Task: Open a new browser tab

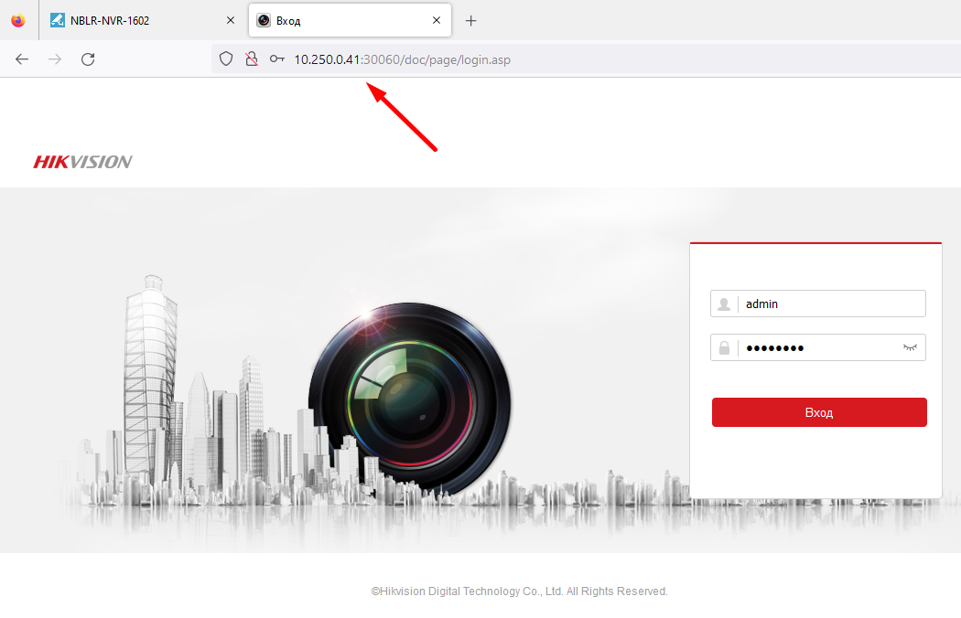Action: point(470,21)
